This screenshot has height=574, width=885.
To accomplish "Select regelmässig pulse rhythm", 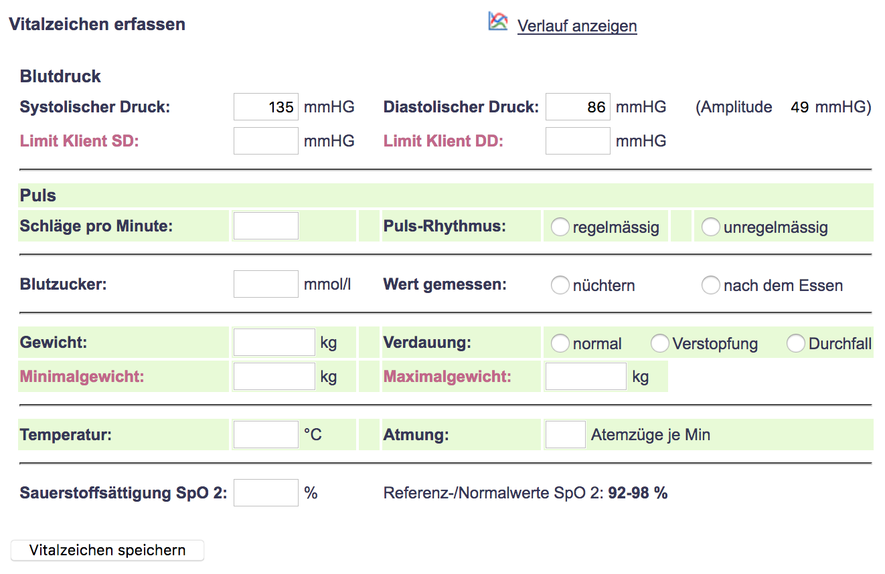I will [x=560, y=227].
